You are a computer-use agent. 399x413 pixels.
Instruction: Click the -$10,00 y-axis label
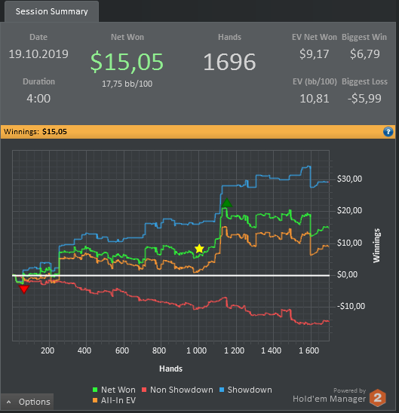point(351,306)
